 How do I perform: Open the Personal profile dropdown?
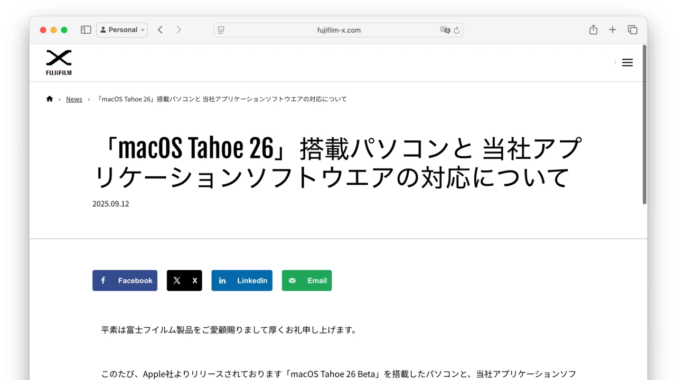coord(122,30)
